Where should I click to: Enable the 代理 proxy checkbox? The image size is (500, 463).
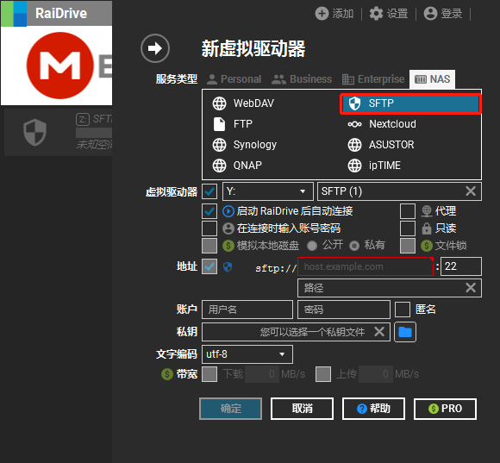pyautogui.click(x=408, y=211)
